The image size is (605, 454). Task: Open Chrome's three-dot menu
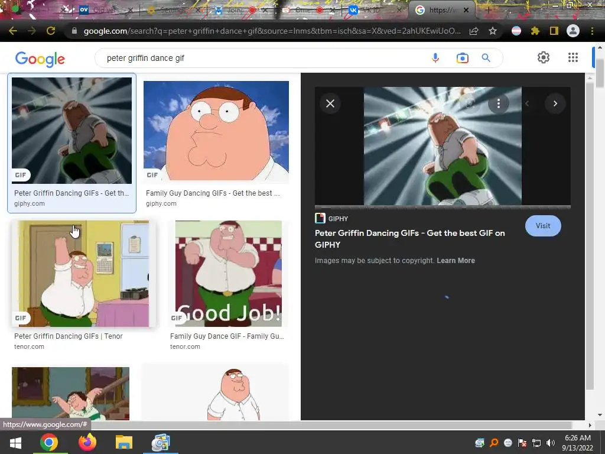coord(592,31)
